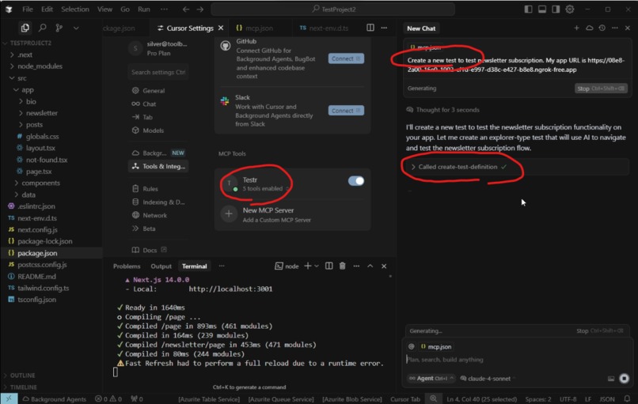Add a New MCP Server
Viewport: 638px width, 404px height.
[x=292, y=214]
